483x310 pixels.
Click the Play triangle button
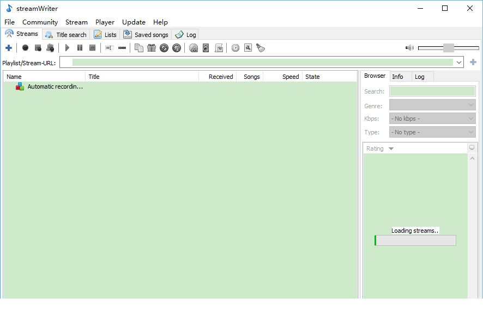click(x=67, y=48)
